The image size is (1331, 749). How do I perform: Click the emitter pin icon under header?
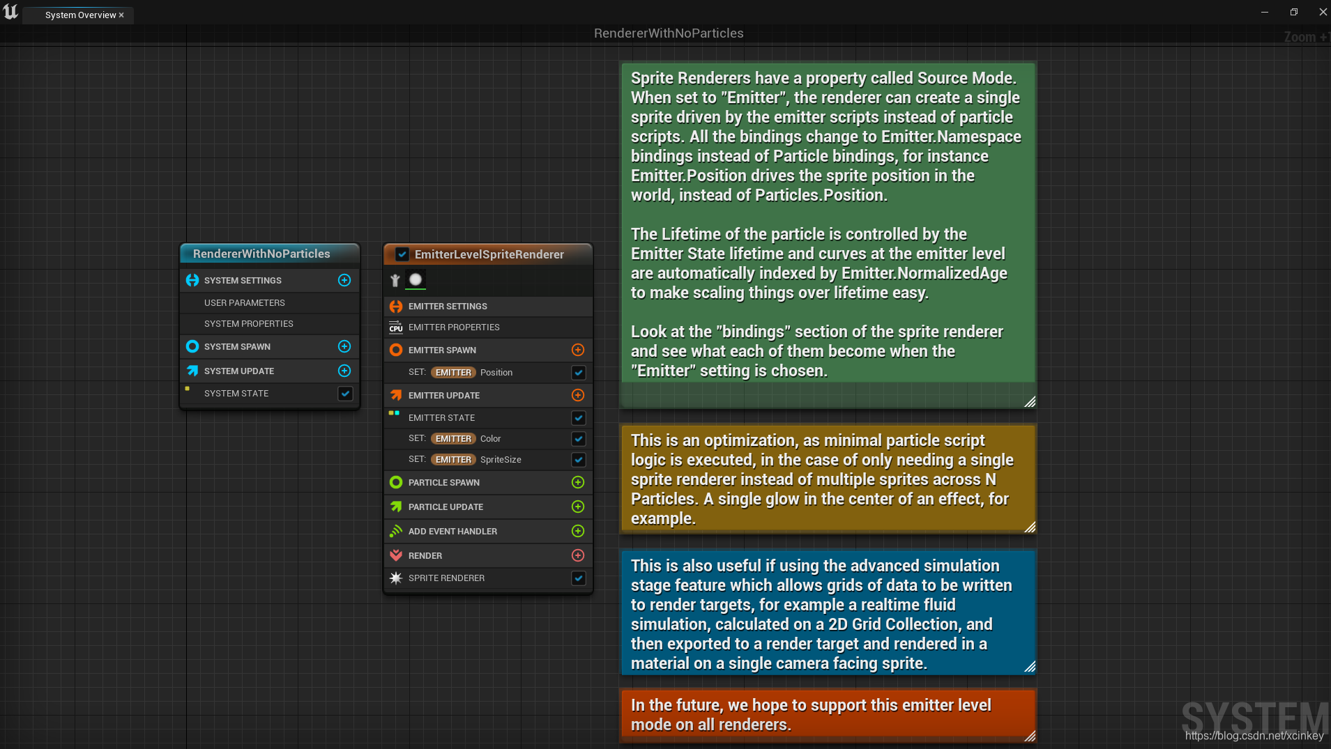coord(395,280)
